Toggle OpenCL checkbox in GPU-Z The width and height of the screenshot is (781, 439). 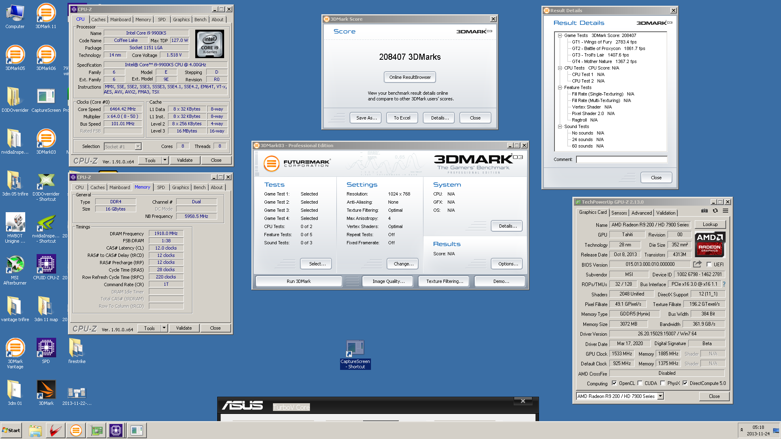614,383
